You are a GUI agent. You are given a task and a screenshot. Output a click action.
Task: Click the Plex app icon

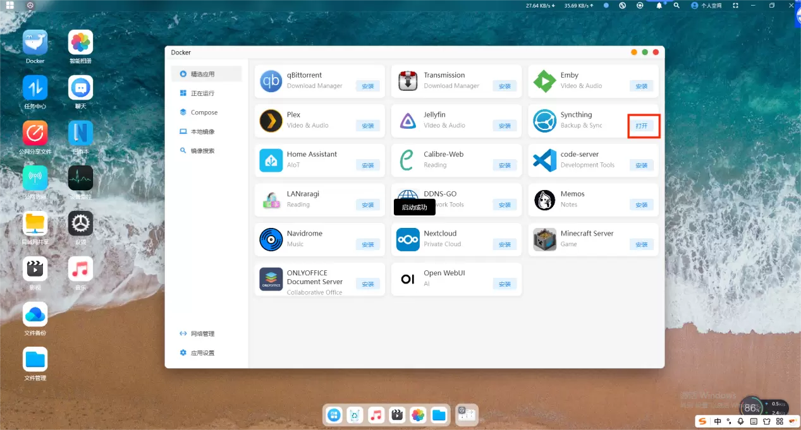271,121
